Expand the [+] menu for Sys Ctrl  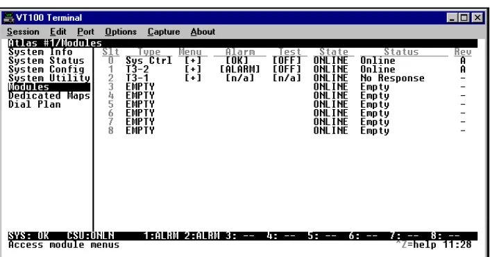pos(193,60)
